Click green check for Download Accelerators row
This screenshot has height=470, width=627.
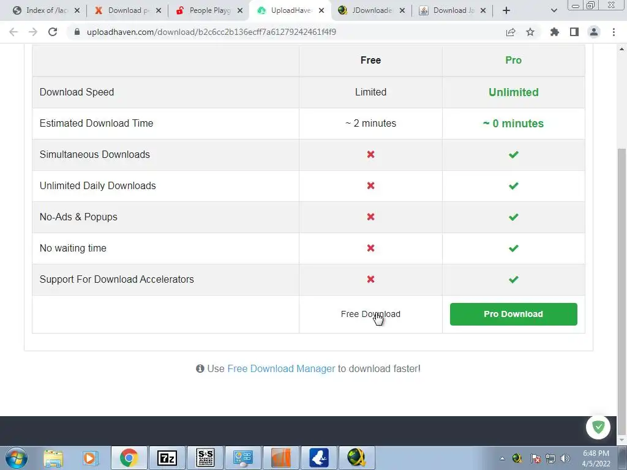514,279
